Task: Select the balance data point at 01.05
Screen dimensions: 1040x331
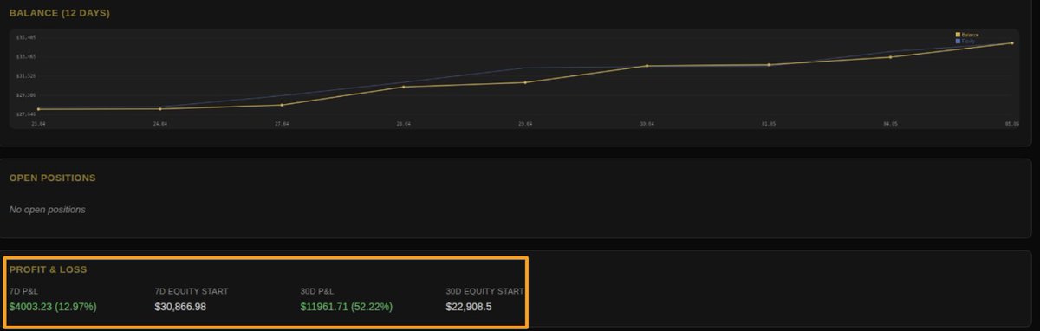Action: [x=769, y=65]
